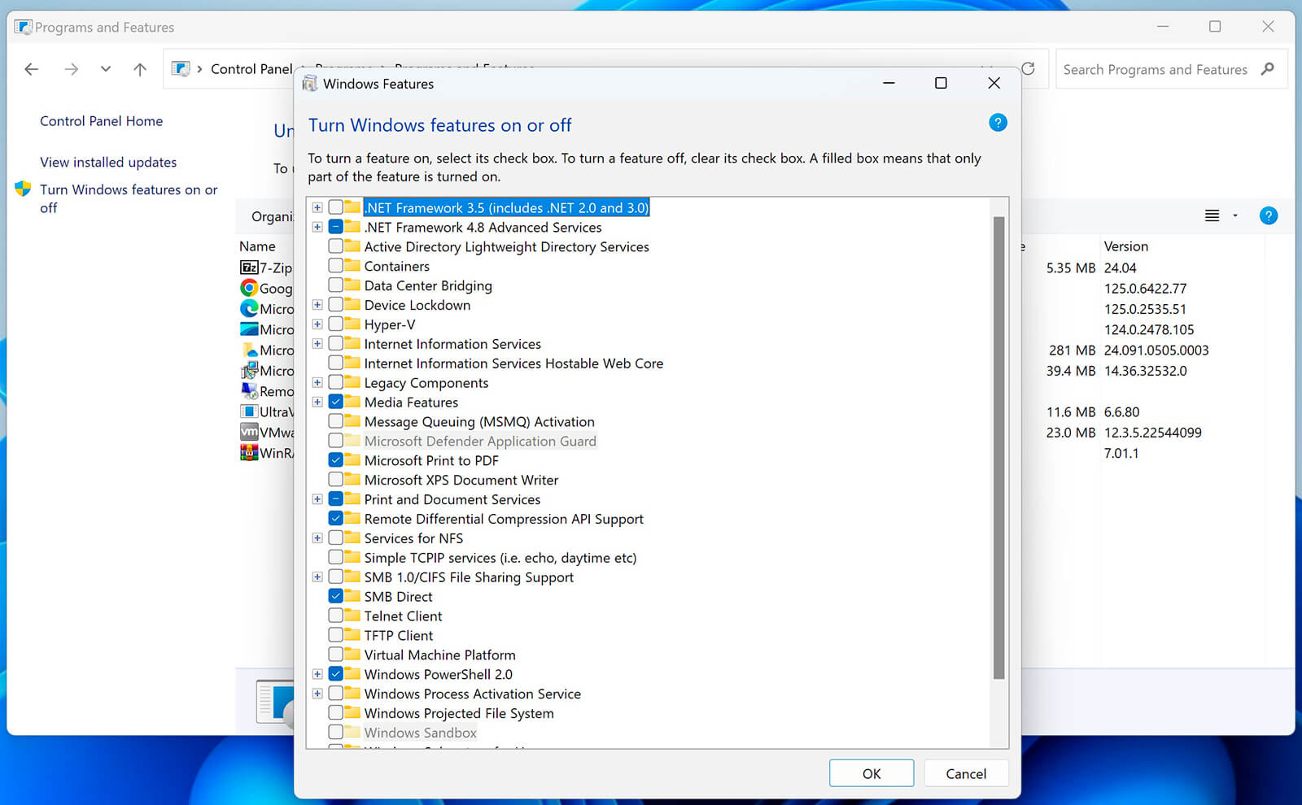Image resolution: width=1302 pixels, height=805 pixels.
Task: Click the Version column header
Action: click(x=1126, y=246)
